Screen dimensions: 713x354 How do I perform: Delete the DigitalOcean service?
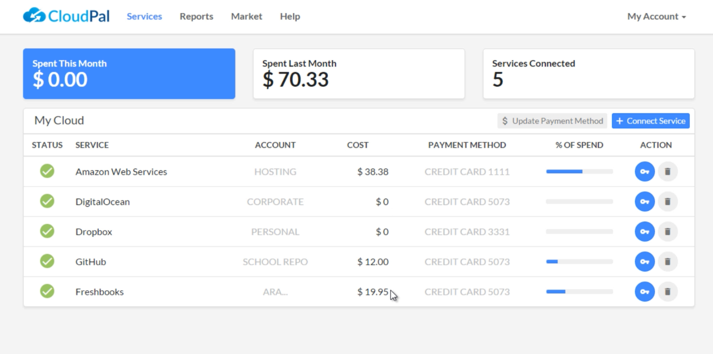(667, 201)
